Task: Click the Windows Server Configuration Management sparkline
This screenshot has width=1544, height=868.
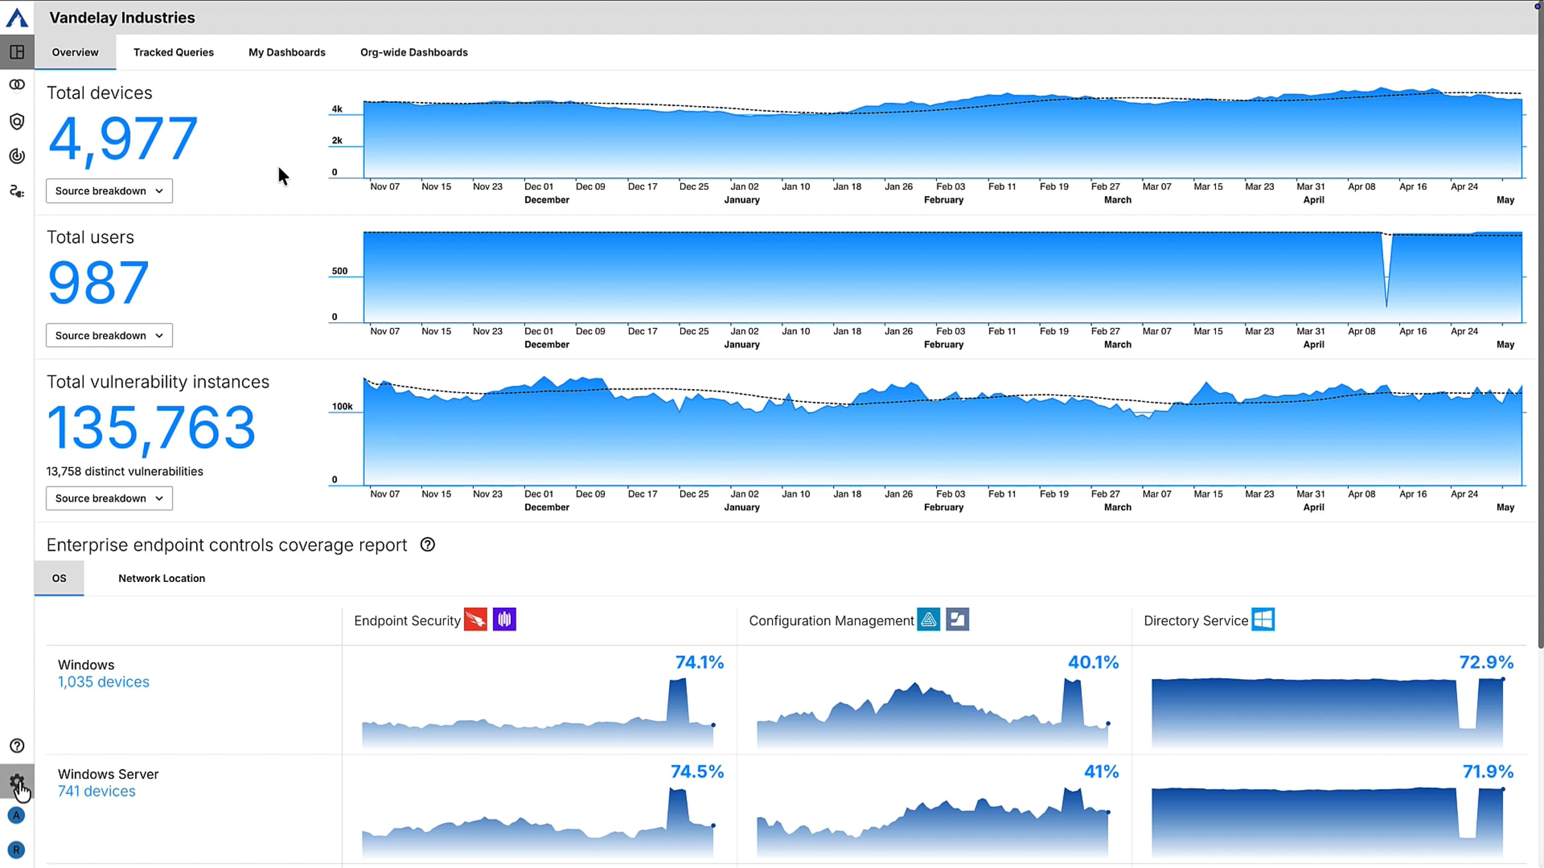Action: [x=933, y=822]
